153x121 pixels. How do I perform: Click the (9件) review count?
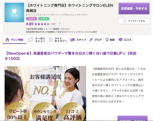click(x=54, y=24)
